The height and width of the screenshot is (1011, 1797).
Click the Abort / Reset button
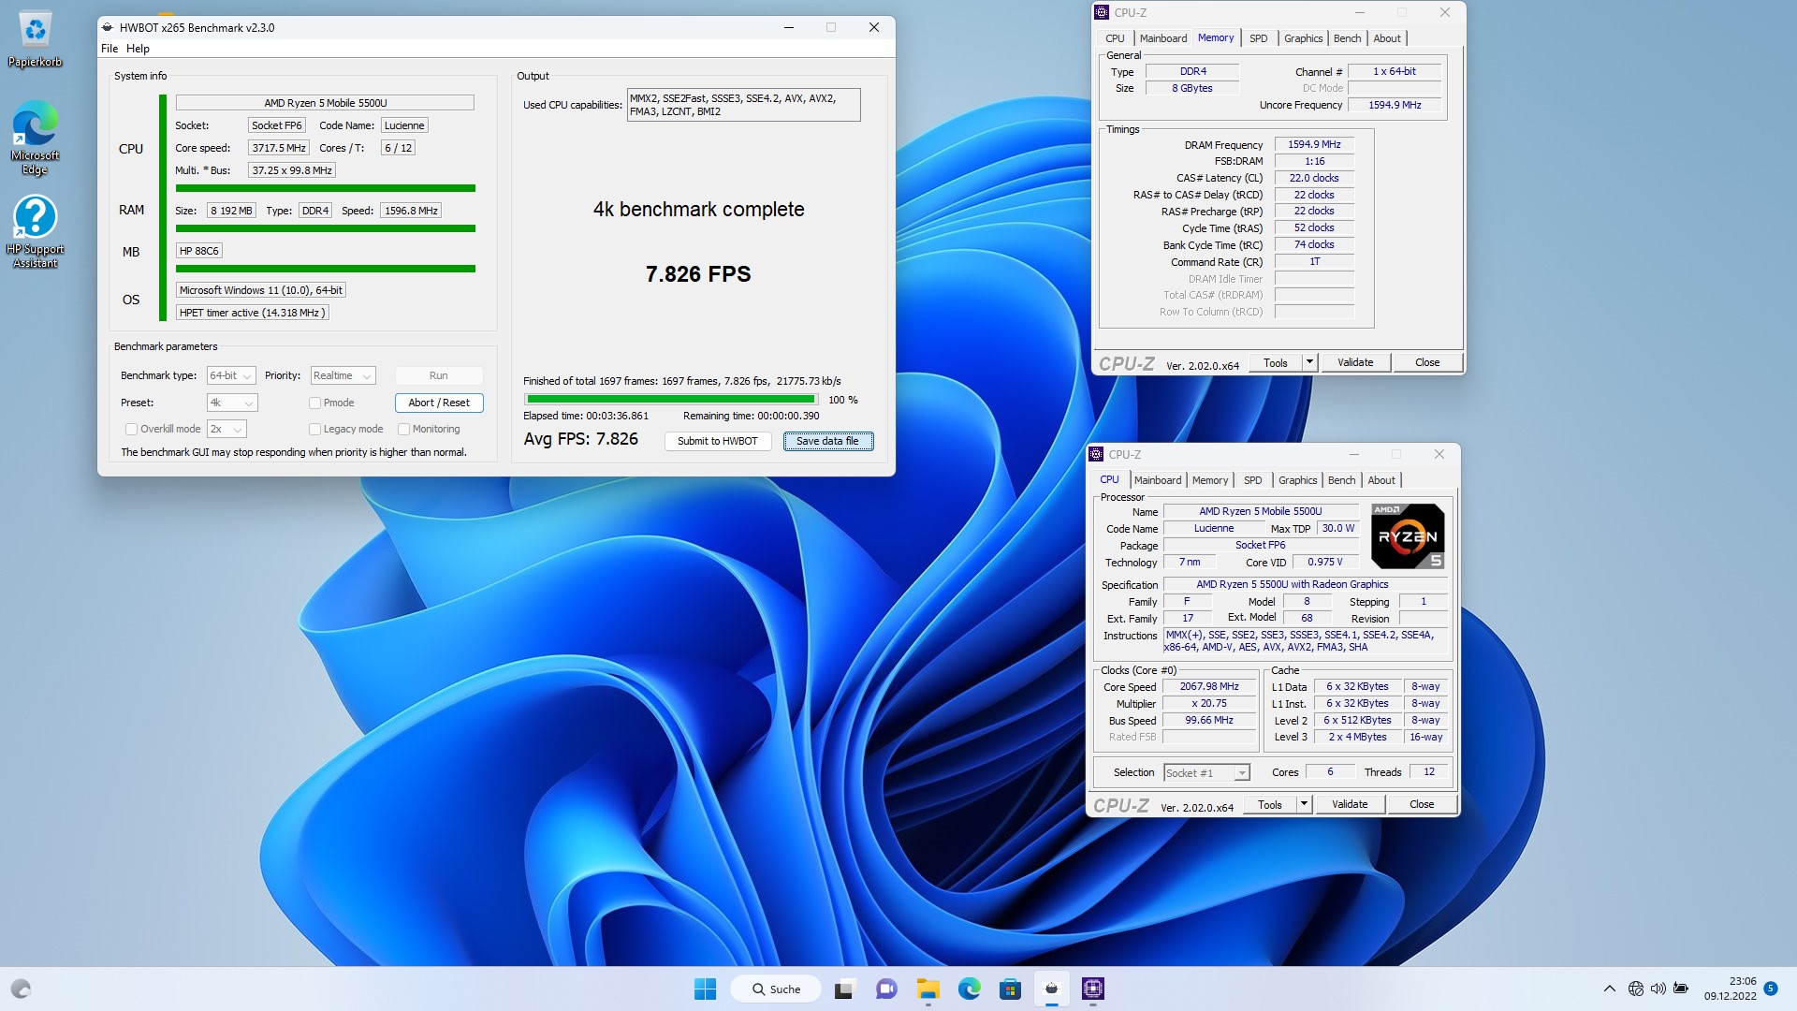439,403
